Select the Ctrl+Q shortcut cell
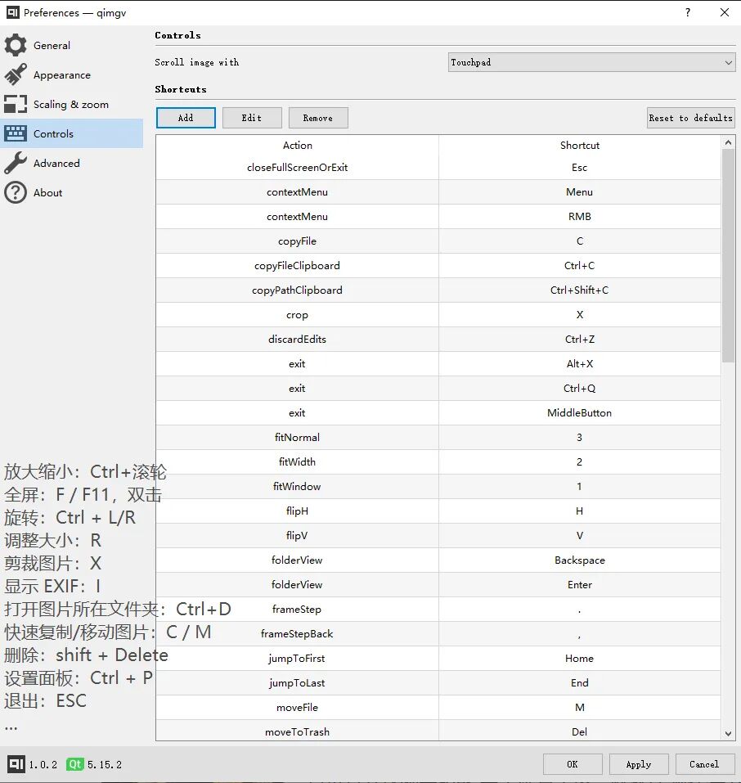Viewport: 741px width, 783px height. coord(579,388)
